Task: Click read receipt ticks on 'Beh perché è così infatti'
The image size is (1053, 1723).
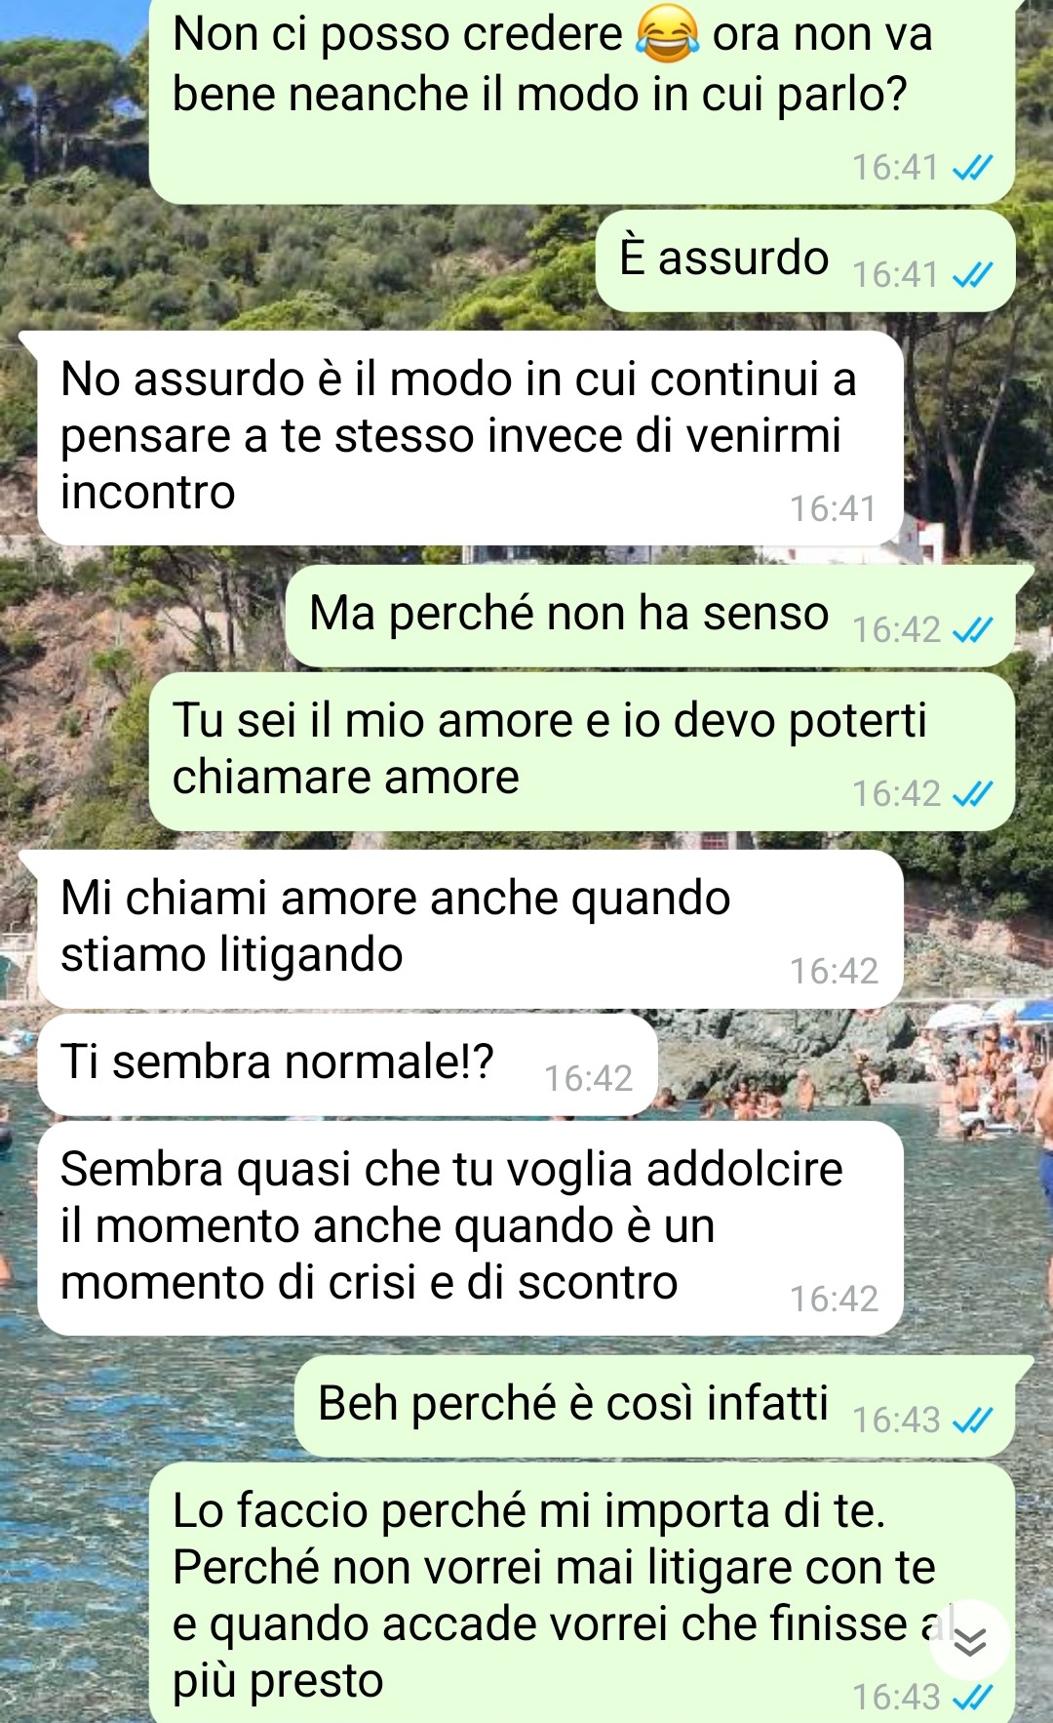Action: (x=972, y=1421)
